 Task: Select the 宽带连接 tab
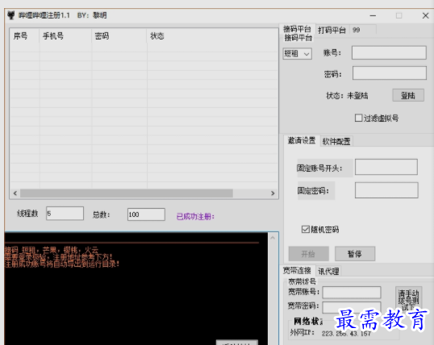click(297, 270)
